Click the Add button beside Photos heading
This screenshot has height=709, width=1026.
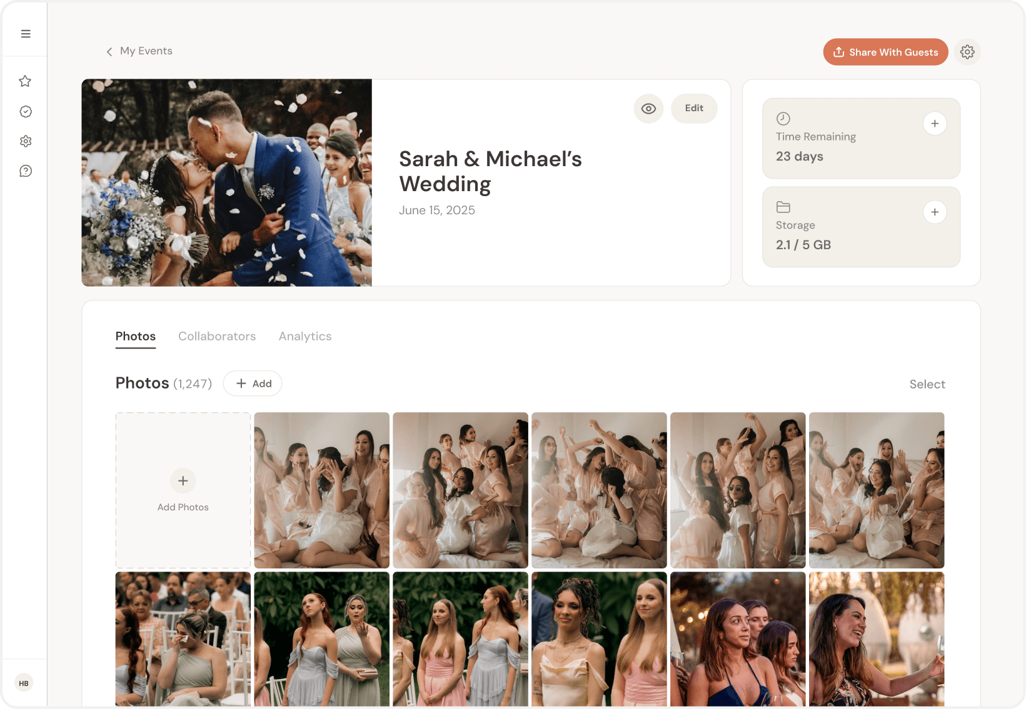(253, 384)
